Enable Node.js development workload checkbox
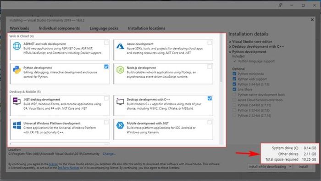The image size is (321, 181). coord(210,67)
